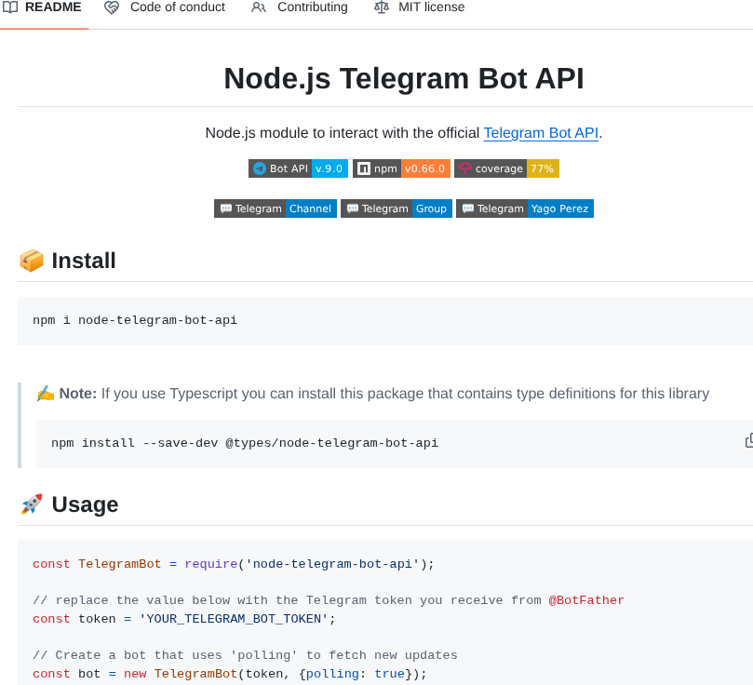753x685 pixels.
Task: Click the @BotFather link in the code
Action: pos(586,600)
